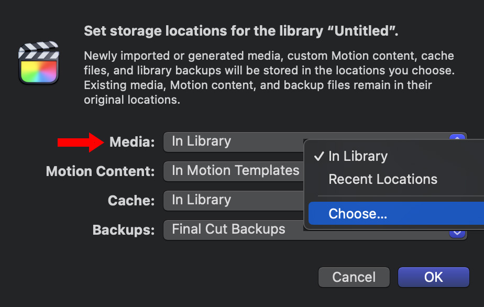The height and width of the screenshot is (307, 484).
Task: Choose the Recent Locations menu item
Action: pos(383,179)
